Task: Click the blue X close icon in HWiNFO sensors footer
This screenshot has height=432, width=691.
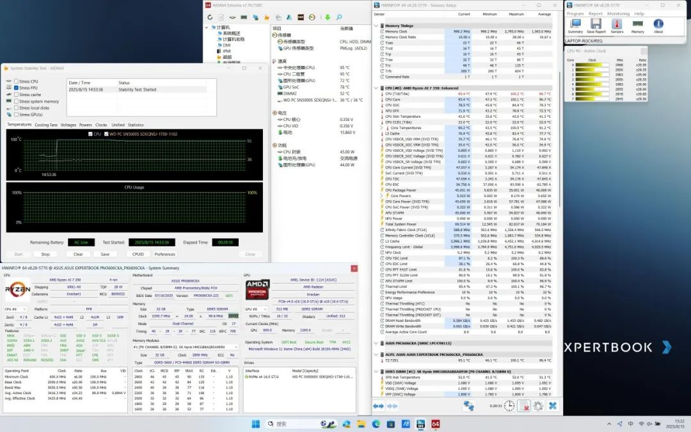Action: pos(553,406)
